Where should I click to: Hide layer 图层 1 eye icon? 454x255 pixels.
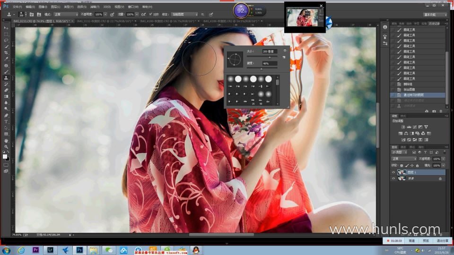(393, 172)
